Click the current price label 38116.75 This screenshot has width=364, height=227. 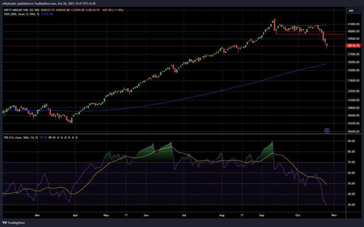coord(353,46)
